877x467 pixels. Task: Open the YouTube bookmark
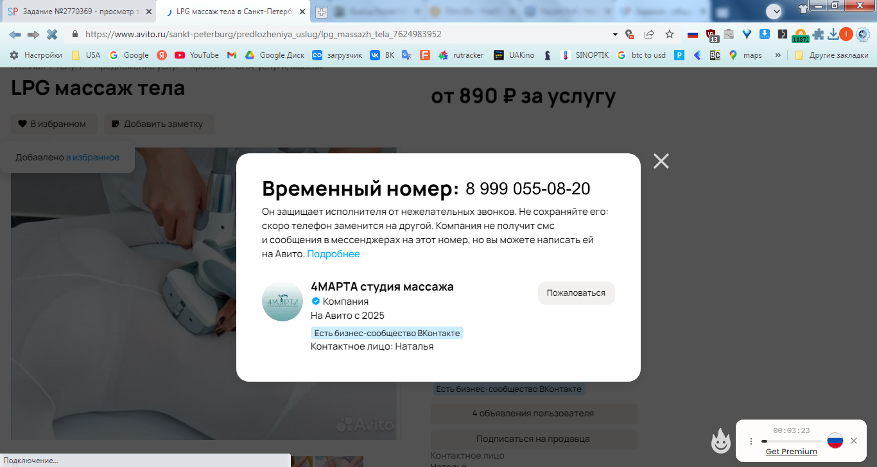tap(197, 55)
